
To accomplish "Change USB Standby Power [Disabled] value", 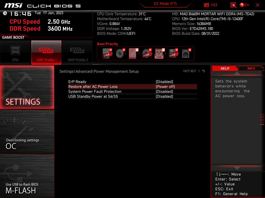I will 164,96.
